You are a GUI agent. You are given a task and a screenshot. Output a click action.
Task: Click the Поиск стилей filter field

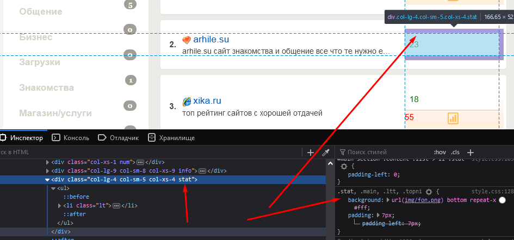click(381, 153)
